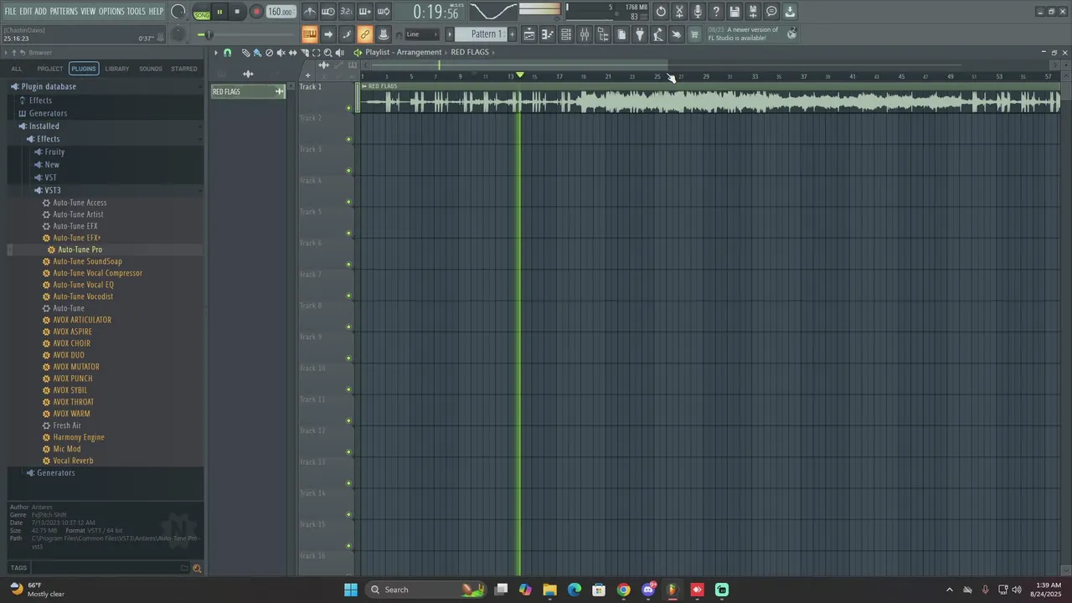This screenshot has width=1072, height=603.
Task: Select the playlist Paint brush tool
Action: [x=257, y=53]
